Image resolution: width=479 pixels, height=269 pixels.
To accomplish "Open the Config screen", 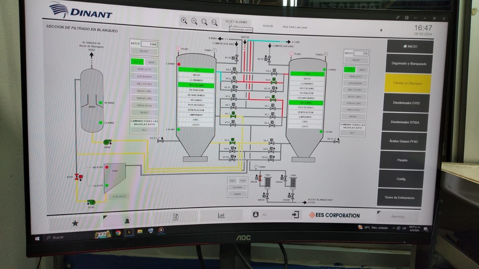I will click(401, 179).
